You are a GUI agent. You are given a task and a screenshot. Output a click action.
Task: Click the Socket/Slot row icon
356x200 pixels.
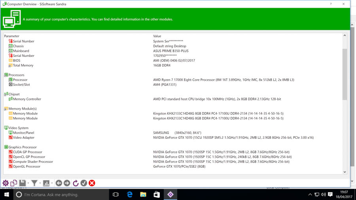click(x=10, y=84)
